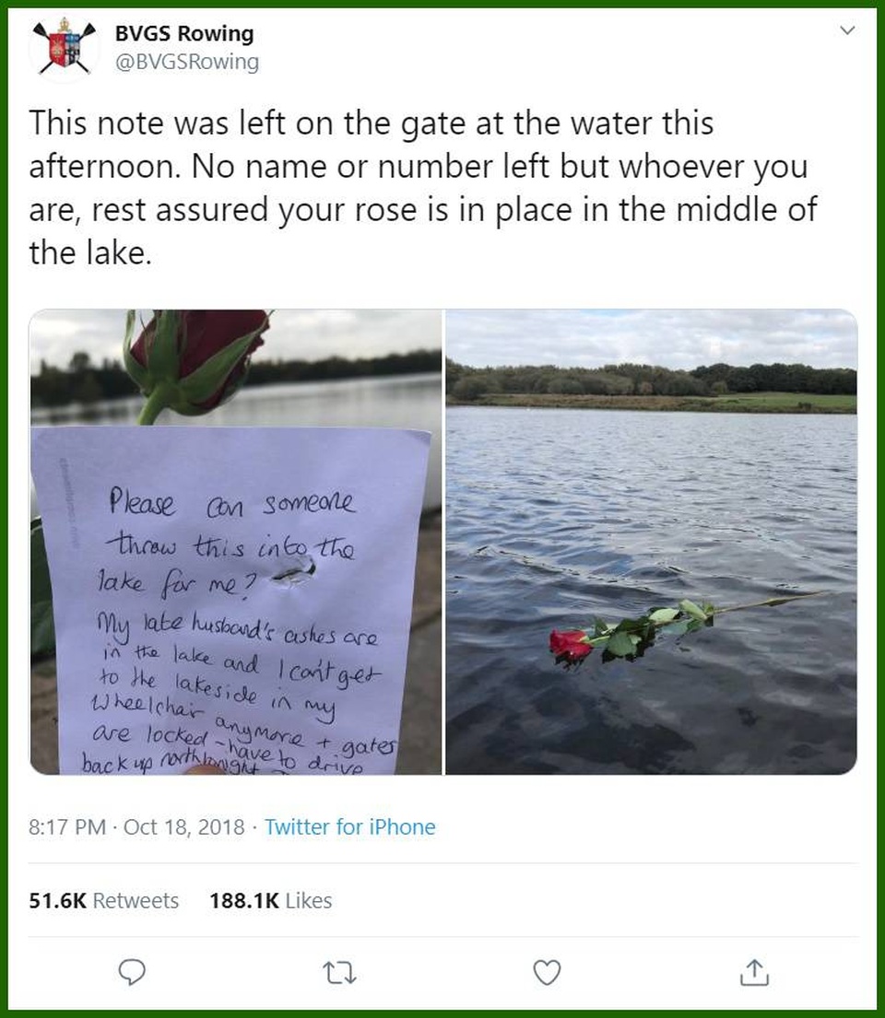885x1018 pixels.
Task: Click the retweet arrows icon
Action: pos(339,973)
